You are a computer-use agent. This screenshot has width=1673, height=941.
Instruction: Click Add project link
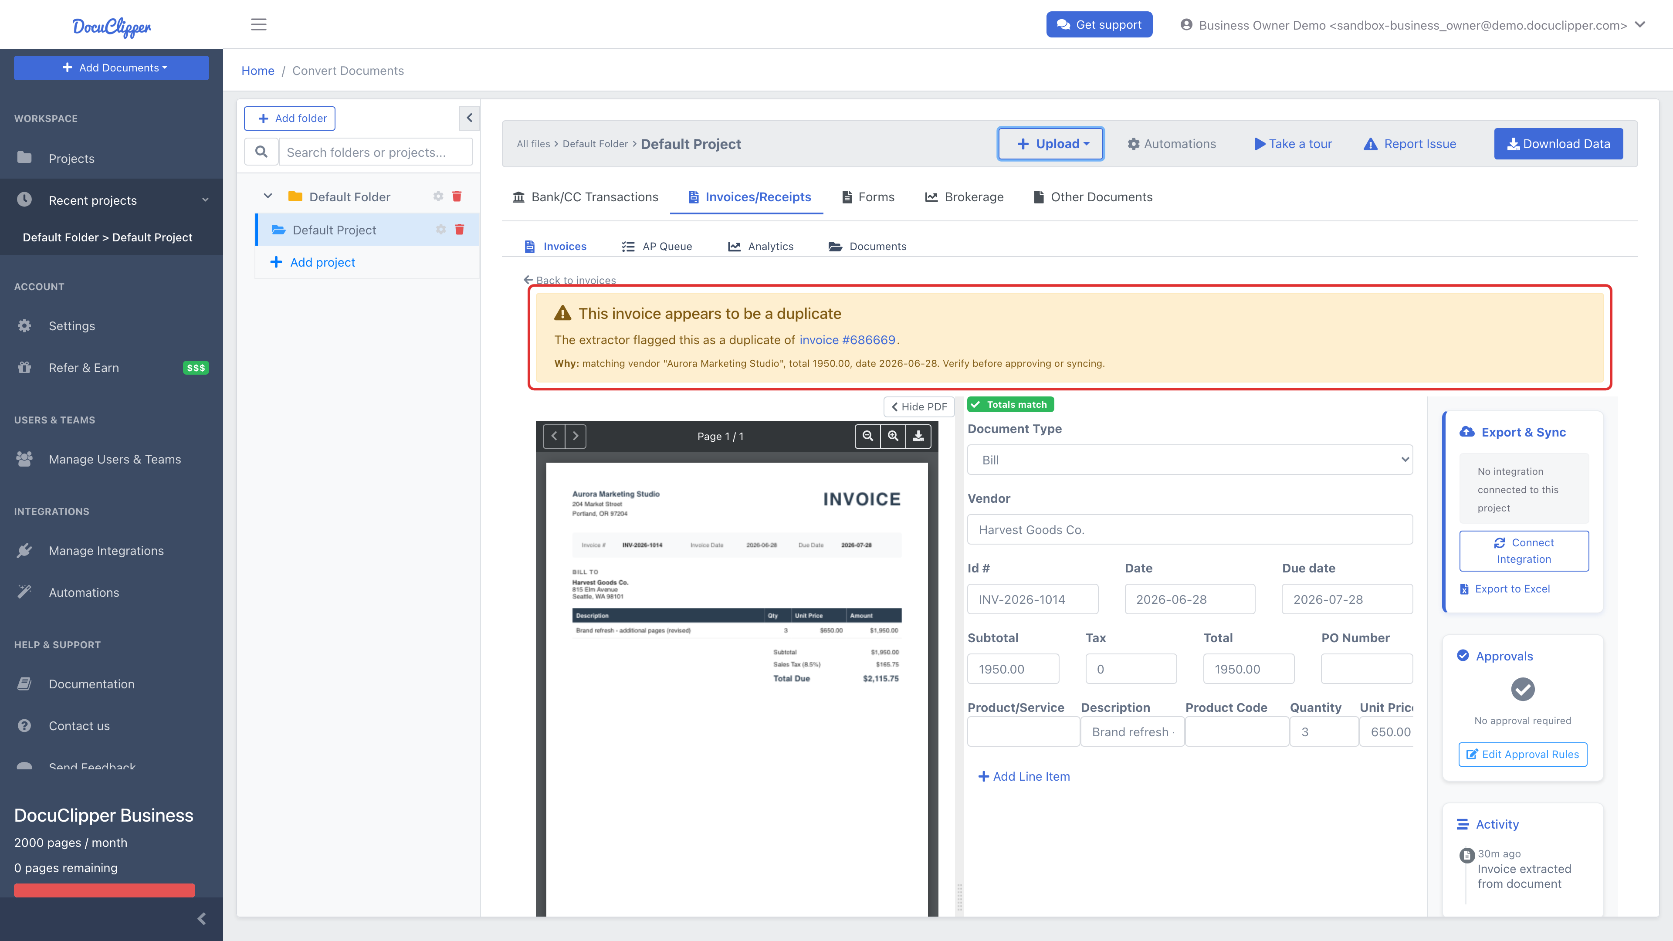[x=312, y=262]
